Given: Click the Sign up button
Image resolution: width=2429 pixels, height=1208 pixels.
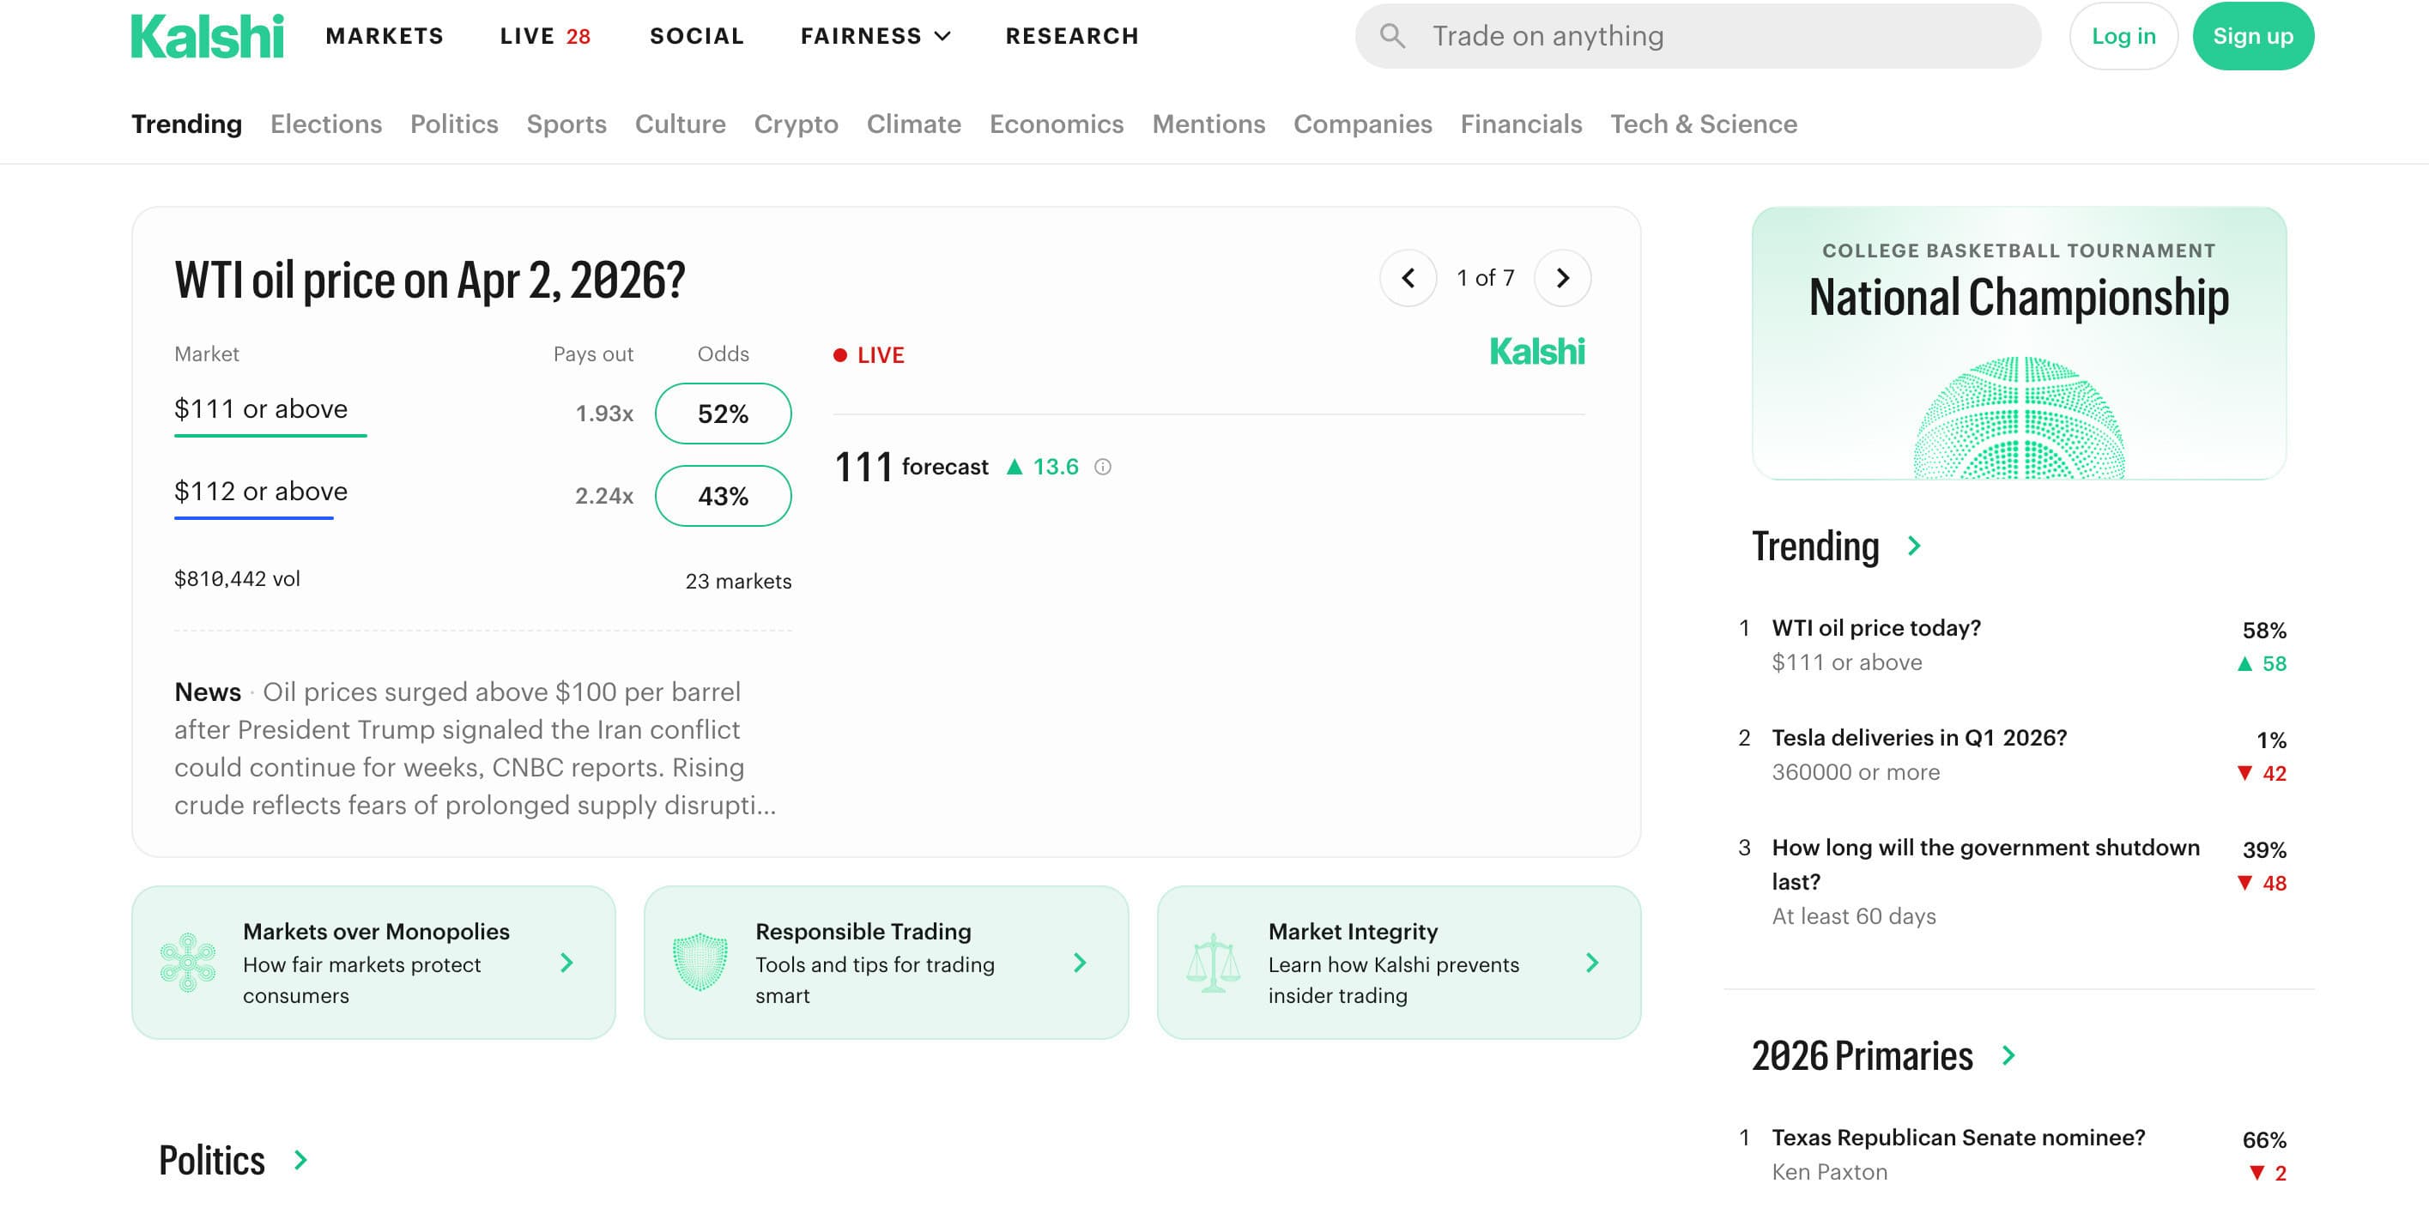Looking at the screenshot, I should (x=2251, y=36).
